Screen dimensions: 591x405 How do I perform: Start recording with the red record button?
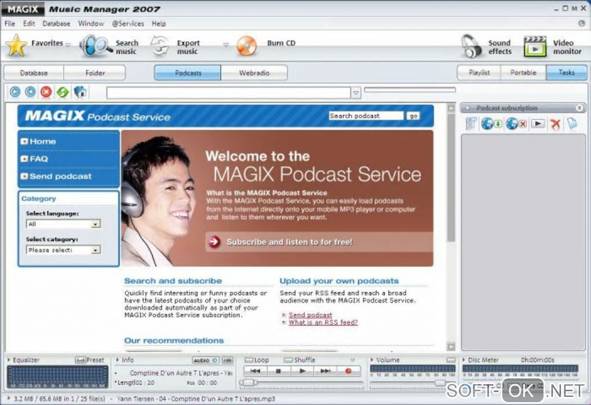(x=348, y=371)
